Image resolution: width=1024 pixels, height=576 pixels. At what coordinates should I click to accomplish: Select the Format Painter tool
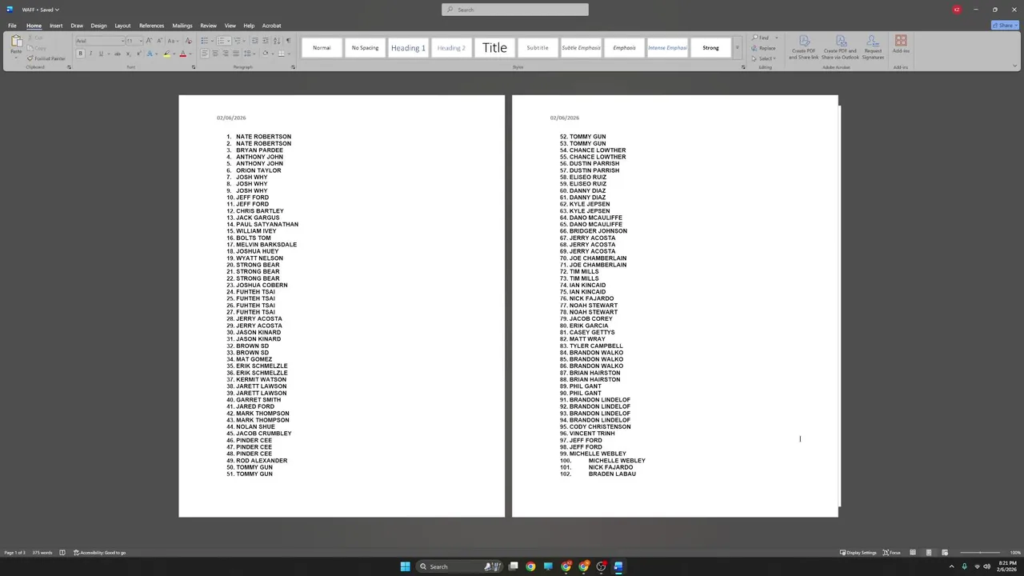coord(46,58)
